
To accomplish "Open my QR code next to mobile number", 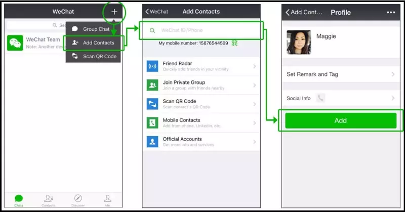I will (x=234, y=43).
